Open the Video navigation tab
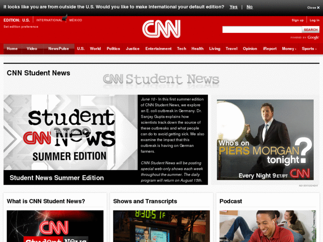Screen dimensions: 323x242 (x=32, y=49)
